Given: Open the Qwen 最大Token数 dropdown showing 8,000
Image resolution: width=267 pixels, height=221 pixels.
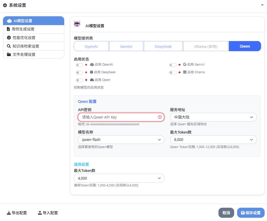Looking at the screenshot, I should click(x=213, y=139).
